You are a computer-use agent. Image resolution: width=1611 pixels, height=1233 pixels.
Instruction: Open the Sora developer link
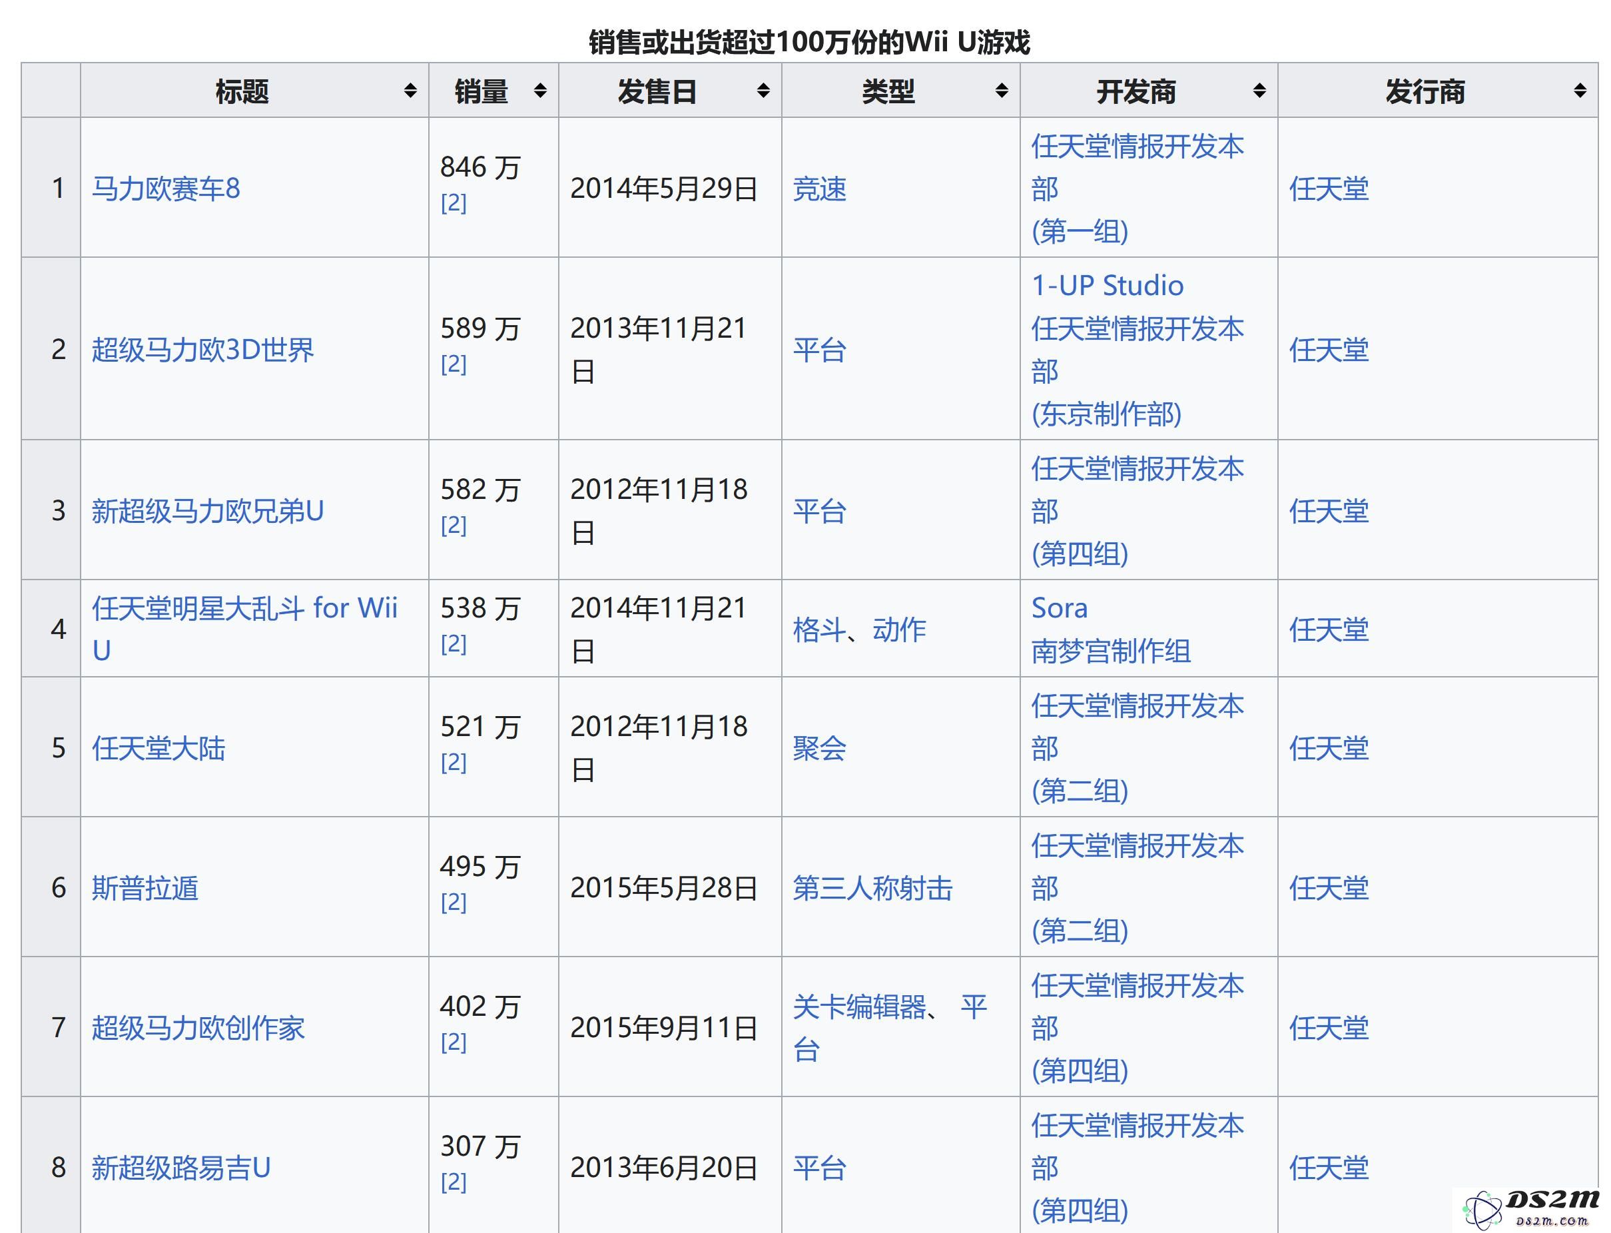click(1060, 608)
